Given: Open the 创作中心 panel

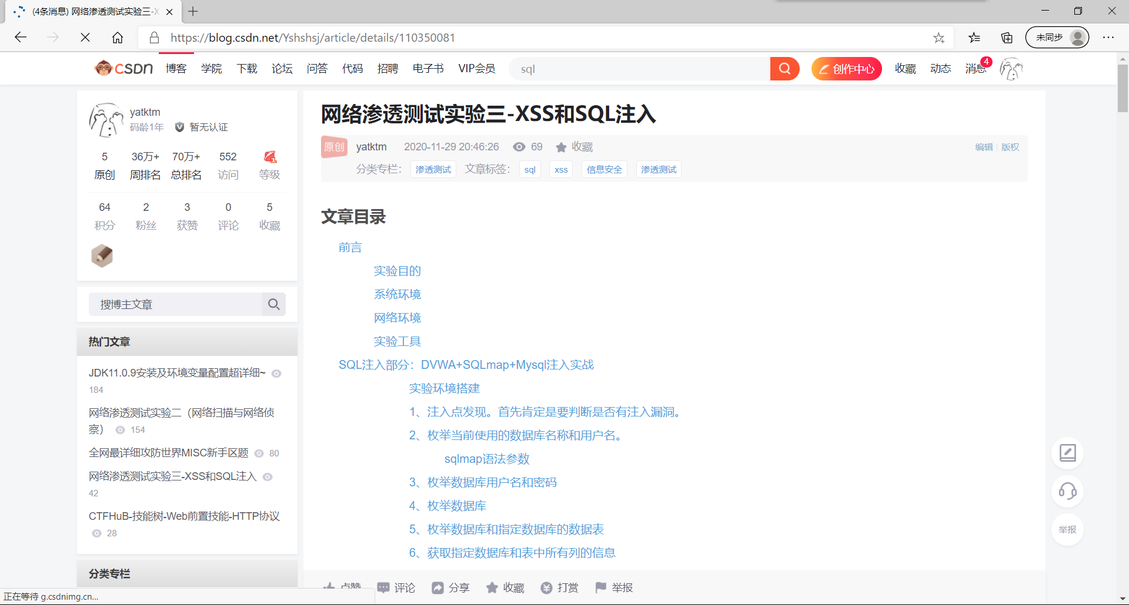Looking at the screenshot, I should tap(846, 69).
